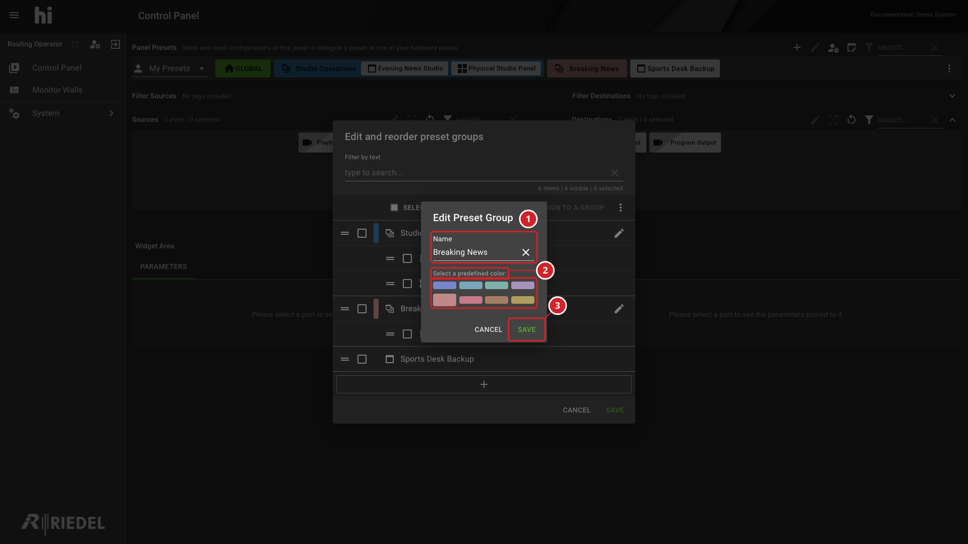Click the edit pencil in Panel Presets toolbar
Image resolution: width=968 pixels, height=544 pixels.
815,47
